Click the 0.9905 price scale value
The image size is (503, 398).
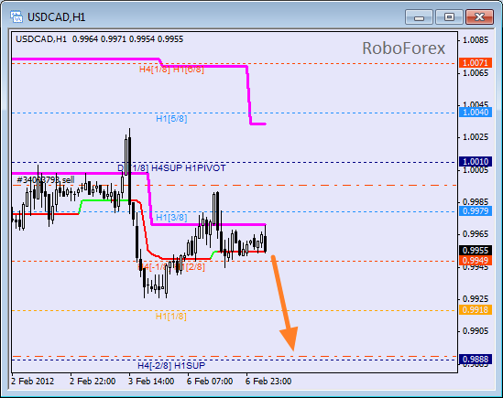click(476, 331)
